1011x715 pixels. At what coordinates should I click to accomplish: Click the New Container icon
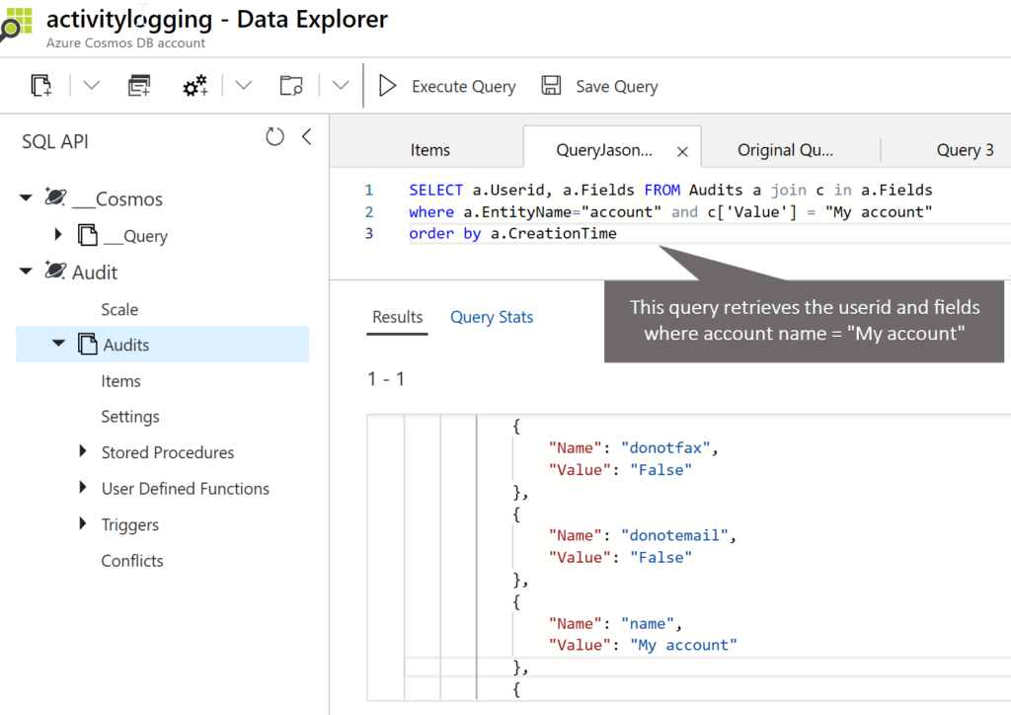(40, 86)
